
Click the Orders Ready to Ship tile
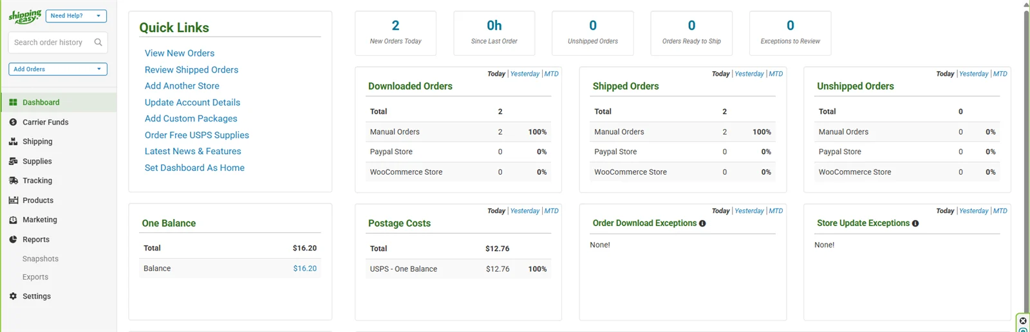coord(691,33)
